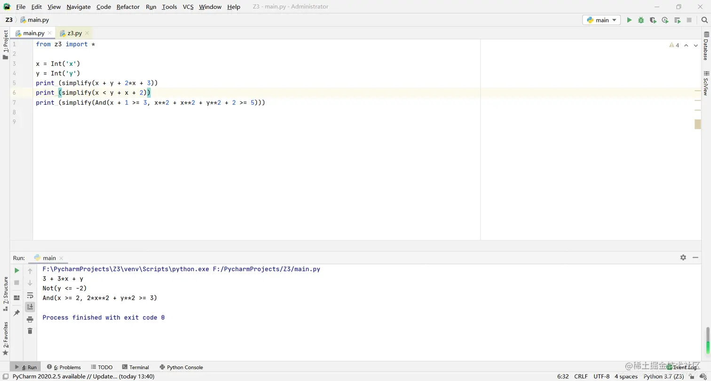Open the Tools menu
This screenshot has height=381, width=711.
pos(169,7)
